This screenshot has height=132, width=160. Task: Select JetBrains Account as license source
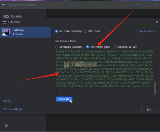[x=57, y=47]
